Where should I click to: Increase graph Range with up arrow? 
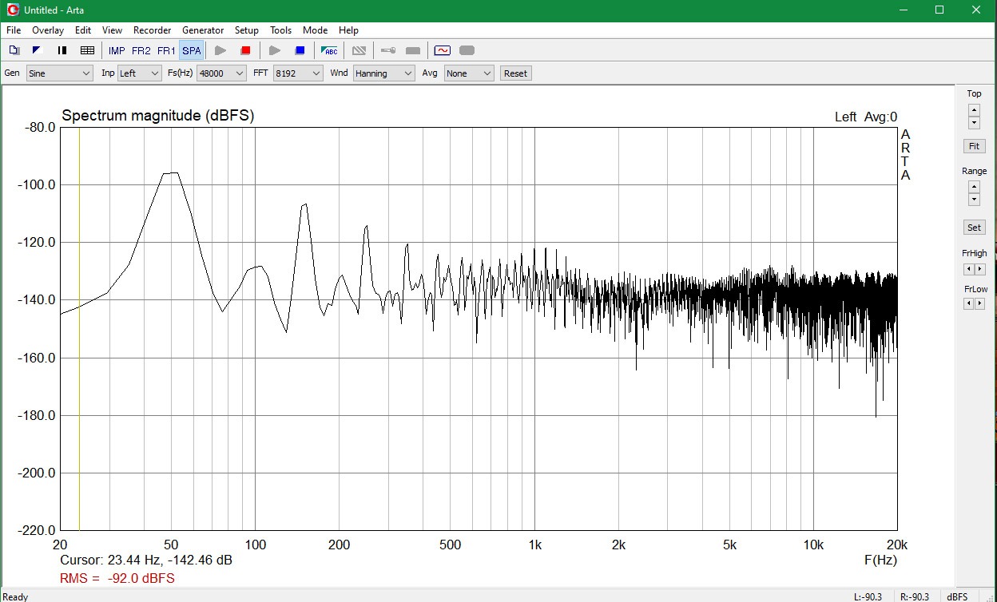tap(974, 187)
